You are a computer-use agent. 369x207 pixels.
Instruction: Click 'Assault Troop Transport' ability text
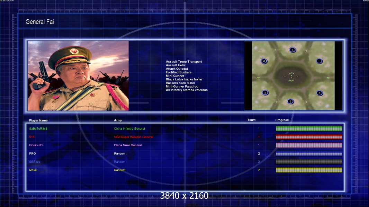tap(184, 62)
